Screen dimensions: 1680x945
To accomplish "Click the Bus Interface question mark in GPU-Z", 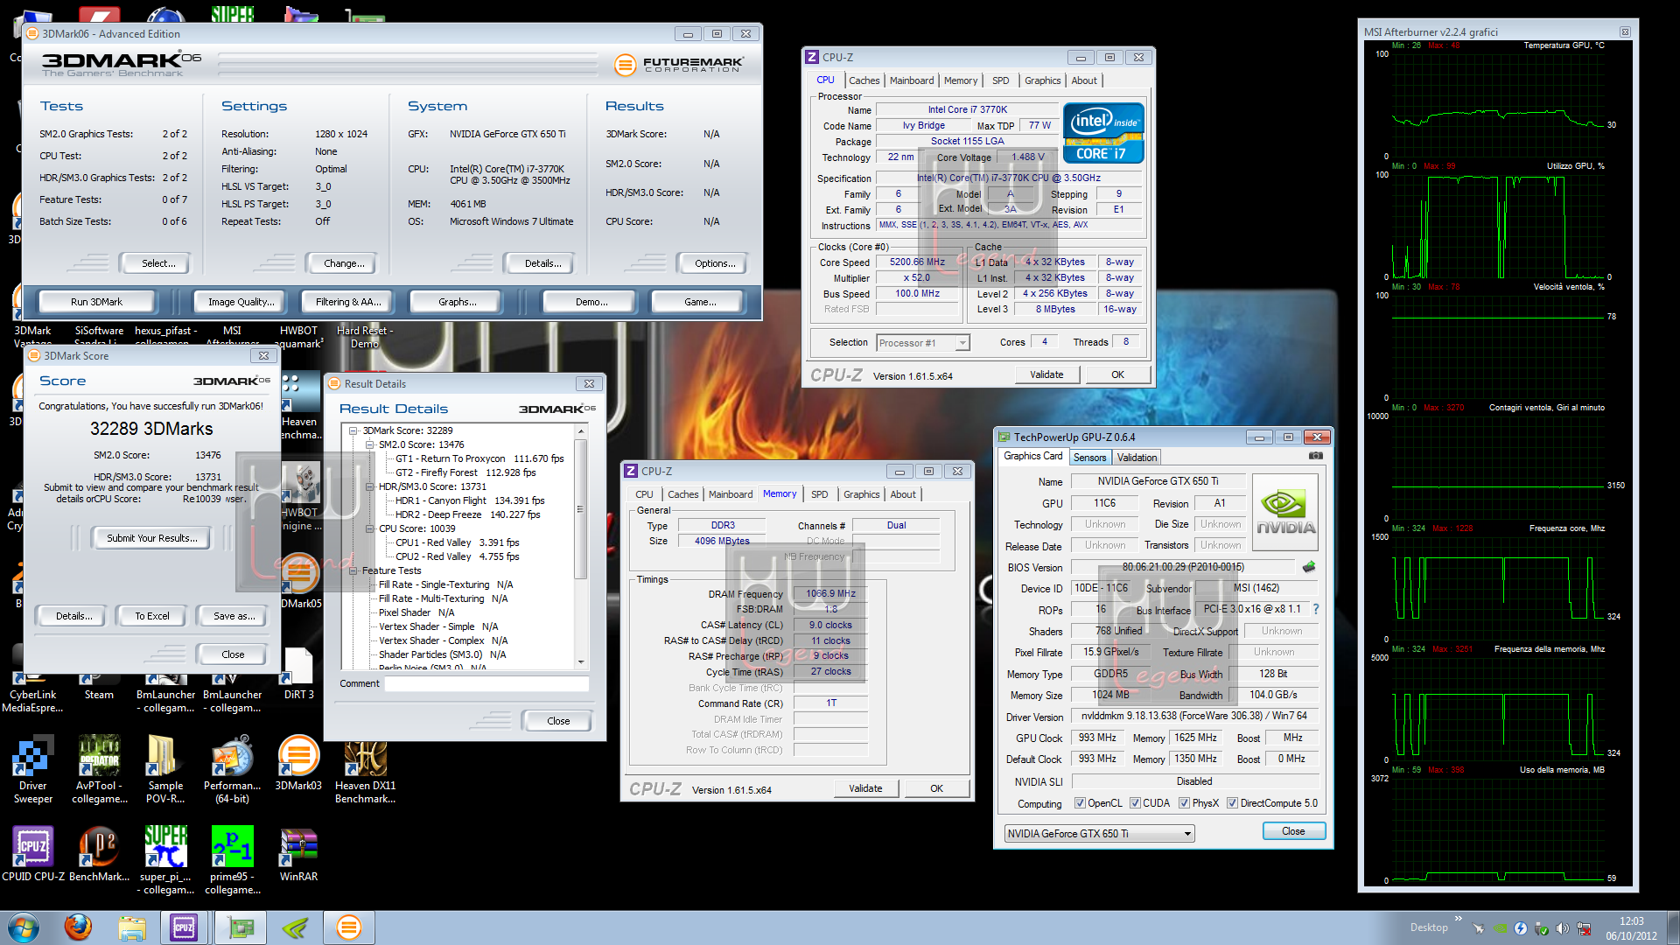I will click(x=1316, y=609).
